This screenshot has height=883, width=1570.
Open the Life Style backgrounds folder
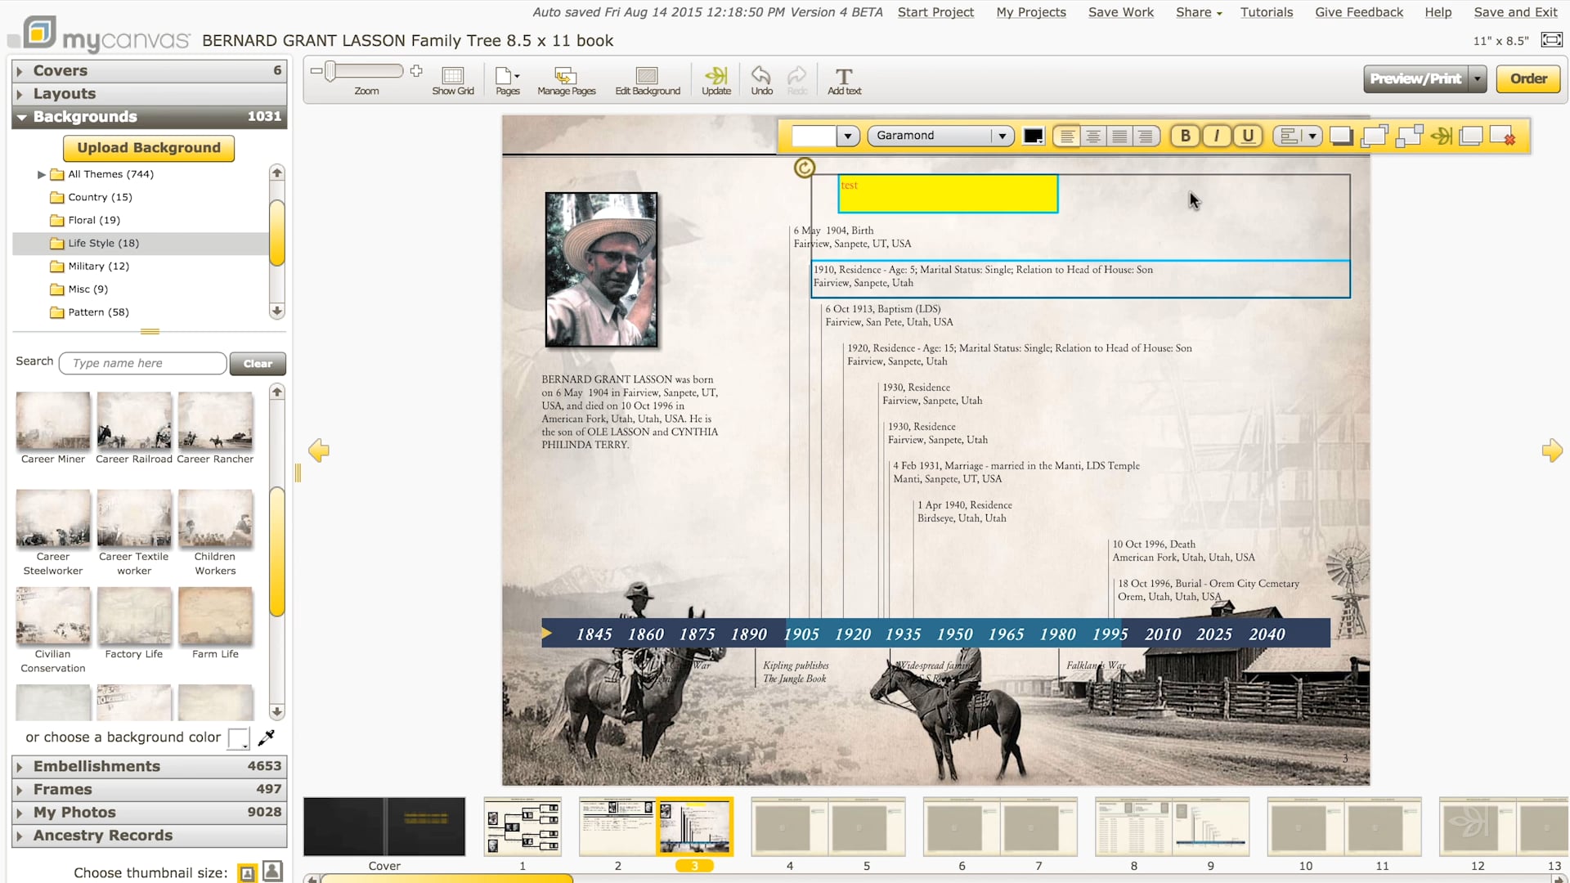pos(102,243)
